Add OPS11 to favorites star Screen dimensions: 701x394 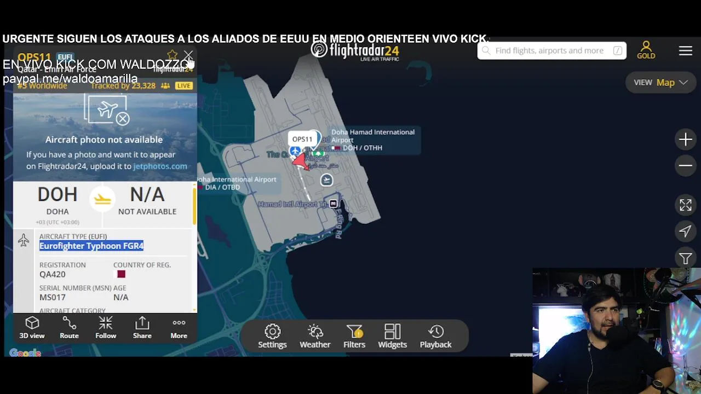172,55
